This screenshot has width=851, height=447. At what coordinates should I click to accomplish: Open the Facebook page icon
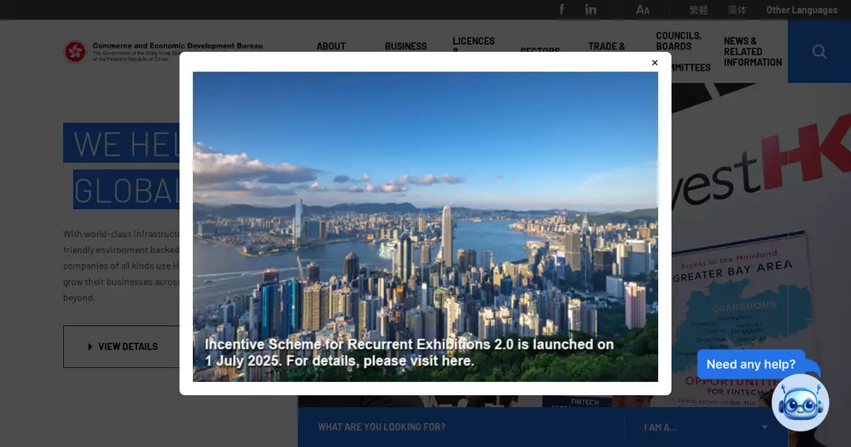pos(562,9)
